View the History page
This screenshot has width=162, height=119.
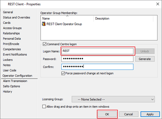click(x=7, y=91)
